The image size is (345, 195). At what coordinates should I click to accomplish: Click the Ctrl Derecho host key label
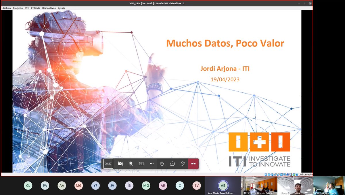pyautogui.click(x=306, y=174)
